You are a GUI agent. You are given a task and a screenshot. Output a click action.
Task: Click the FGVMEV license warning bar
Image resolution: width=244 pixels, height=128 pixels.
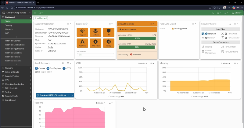click(137, 29)
